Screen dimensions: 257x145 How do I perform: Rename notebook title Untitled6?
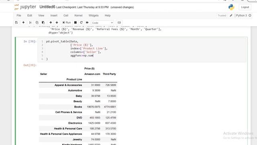point(47,7)
